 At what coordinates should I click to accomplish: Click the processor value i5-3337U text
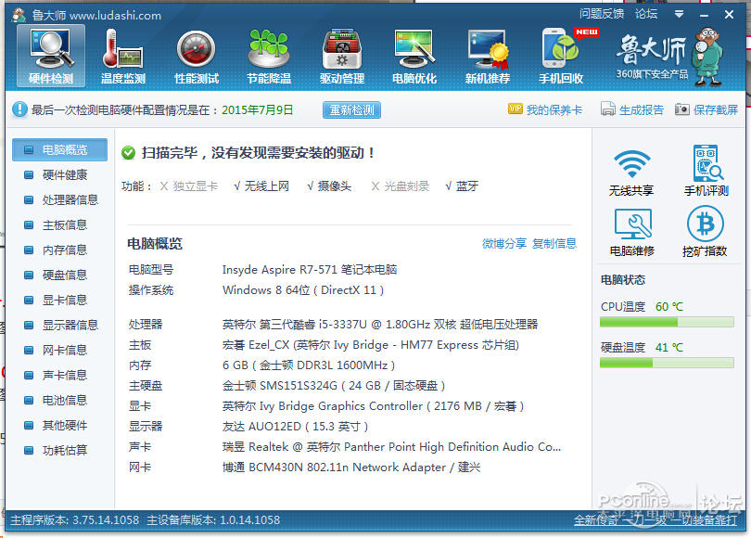pos(380,325)
